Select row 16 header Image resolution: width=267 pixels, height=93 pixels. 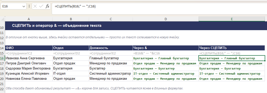coord(2,58)
